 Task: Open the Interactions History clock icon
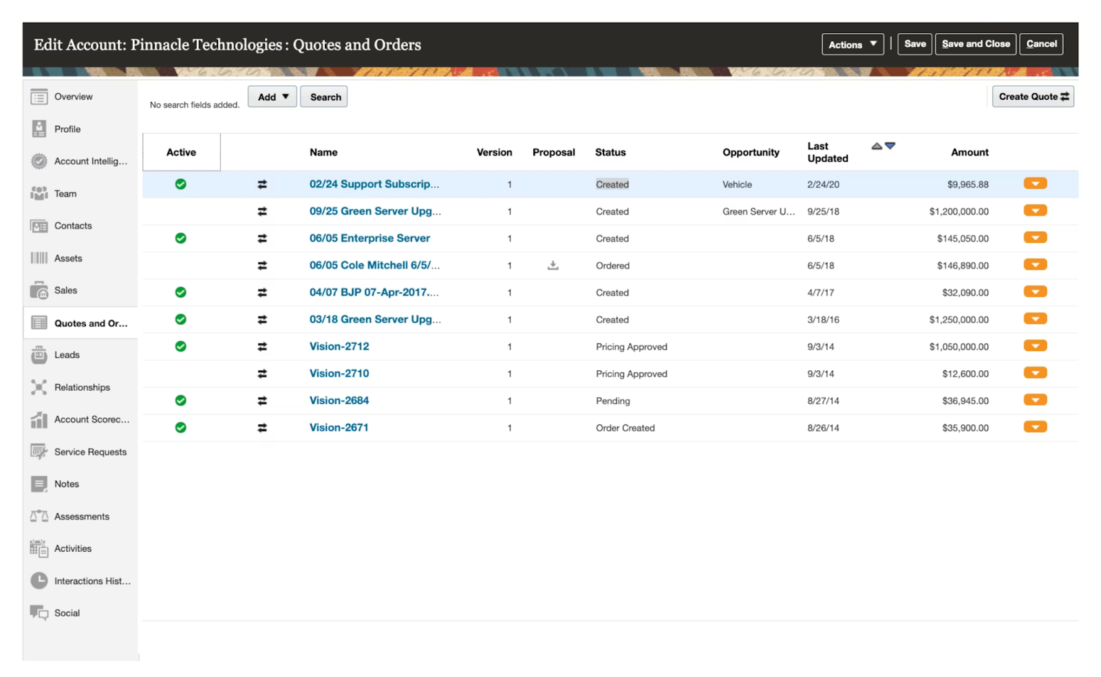(x=39, y=581)
